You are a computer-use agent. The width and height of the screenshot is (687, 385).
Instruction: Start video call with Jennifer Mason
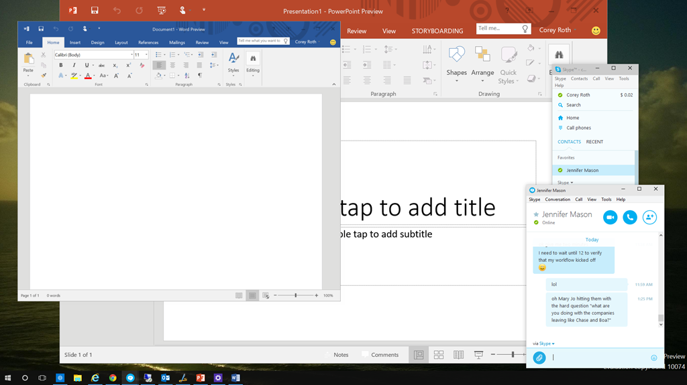610,217
